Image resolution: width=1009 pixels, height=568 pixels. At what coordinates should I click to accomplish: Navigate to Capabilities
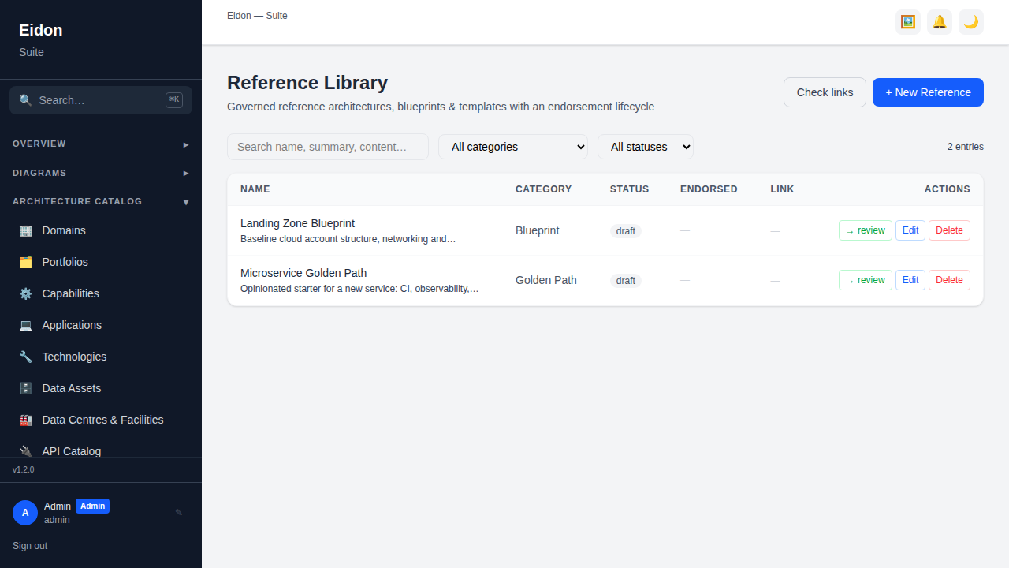click(x=101, y=293)
